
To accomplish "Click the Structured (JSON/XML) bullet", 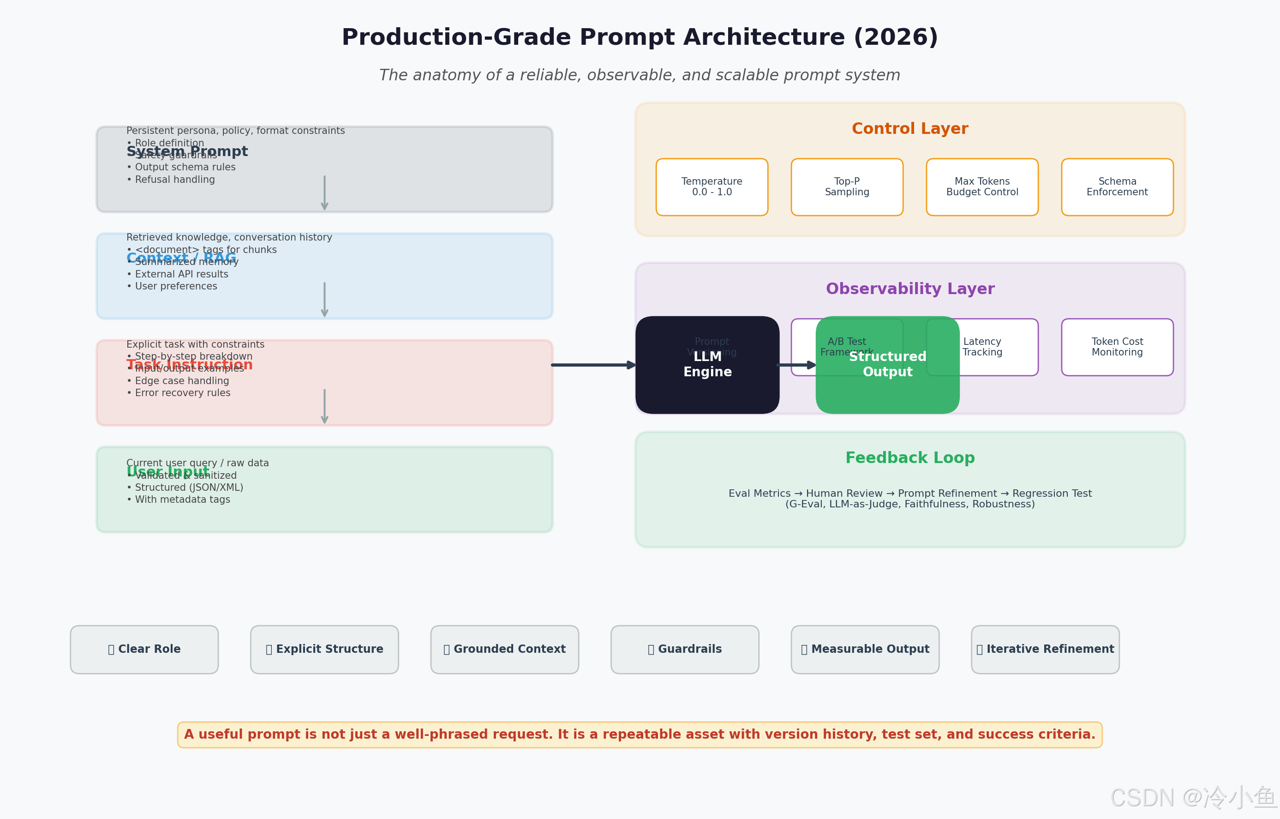I will (x=185, y=488).
